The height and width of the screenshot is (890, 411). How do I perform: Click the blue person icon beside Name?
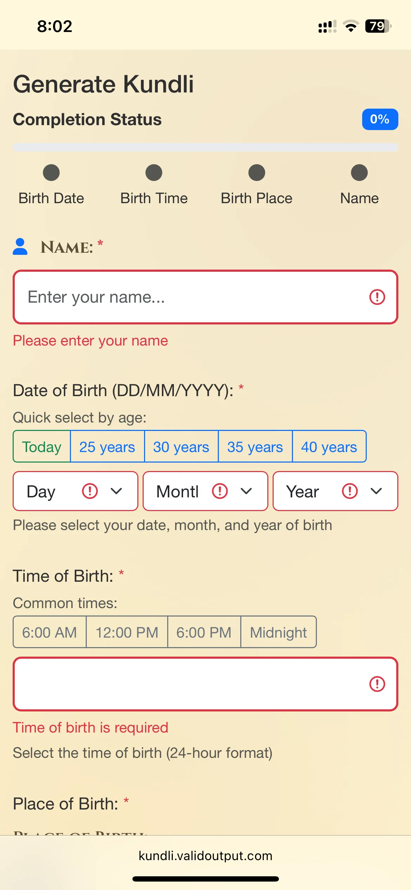pos(20,246)
